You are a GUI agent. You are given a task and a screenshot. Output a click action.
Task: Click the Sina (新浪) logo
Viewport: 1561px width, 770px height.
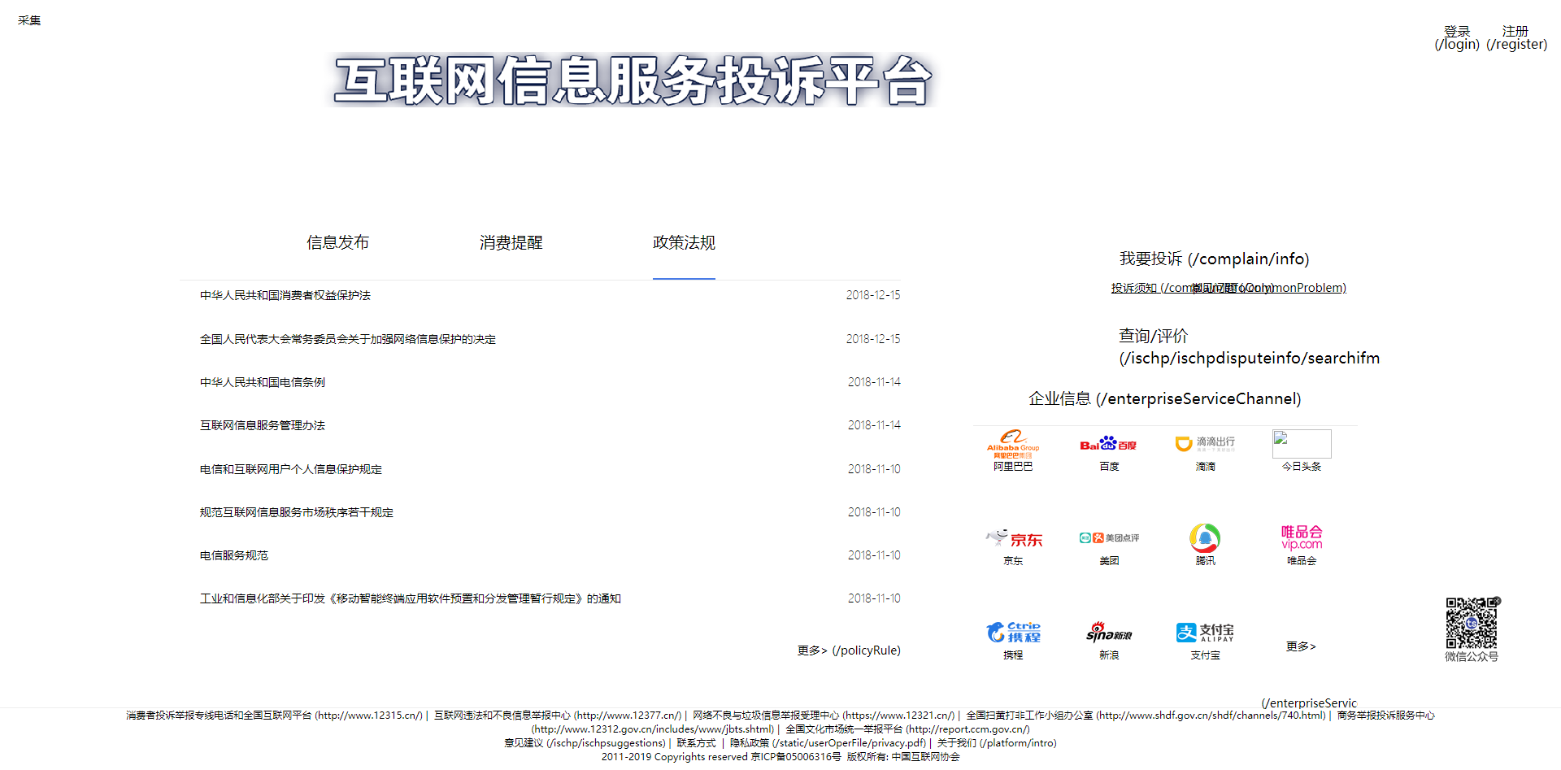[1109, 632]
